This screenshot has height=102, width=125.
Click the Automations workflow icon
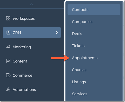point(8,90)
